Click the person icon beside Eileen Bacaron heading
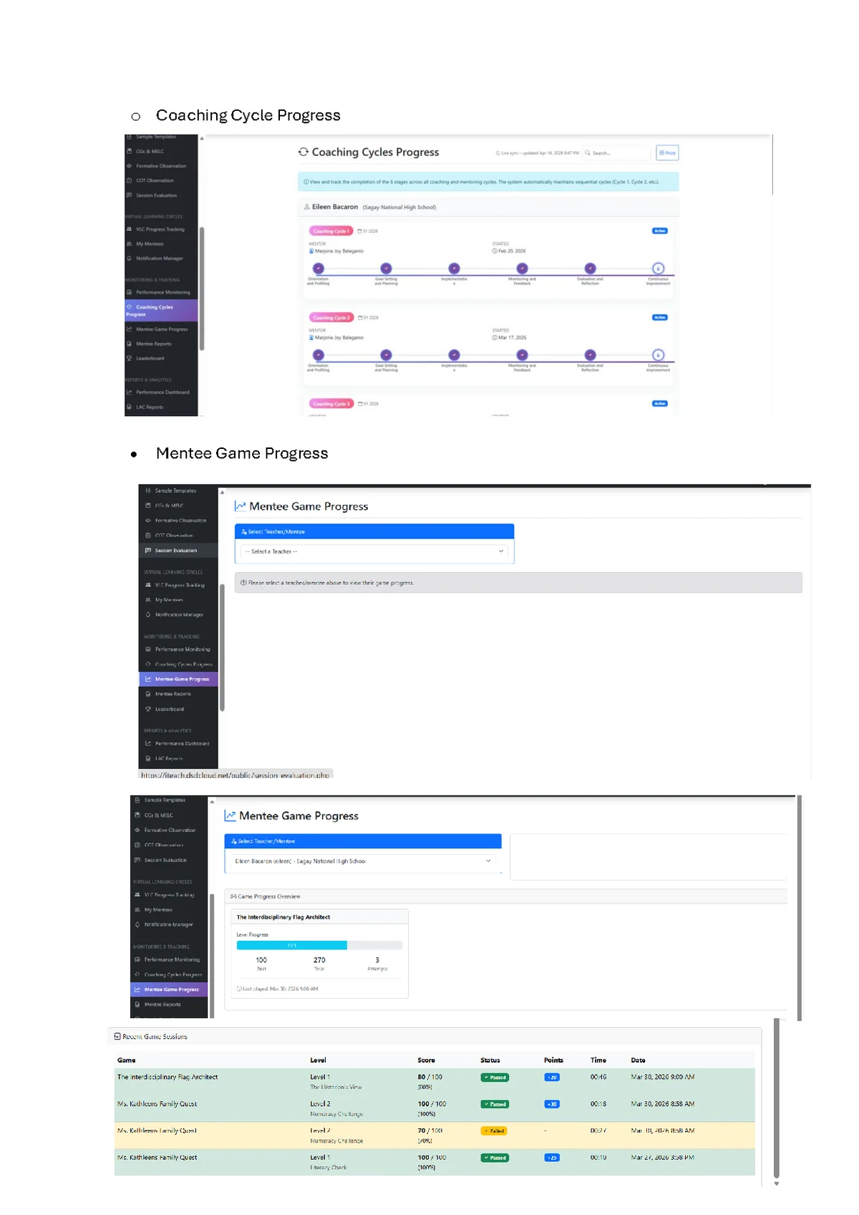This screenshot has height=1215, width=859. click(x=307, y=207)
